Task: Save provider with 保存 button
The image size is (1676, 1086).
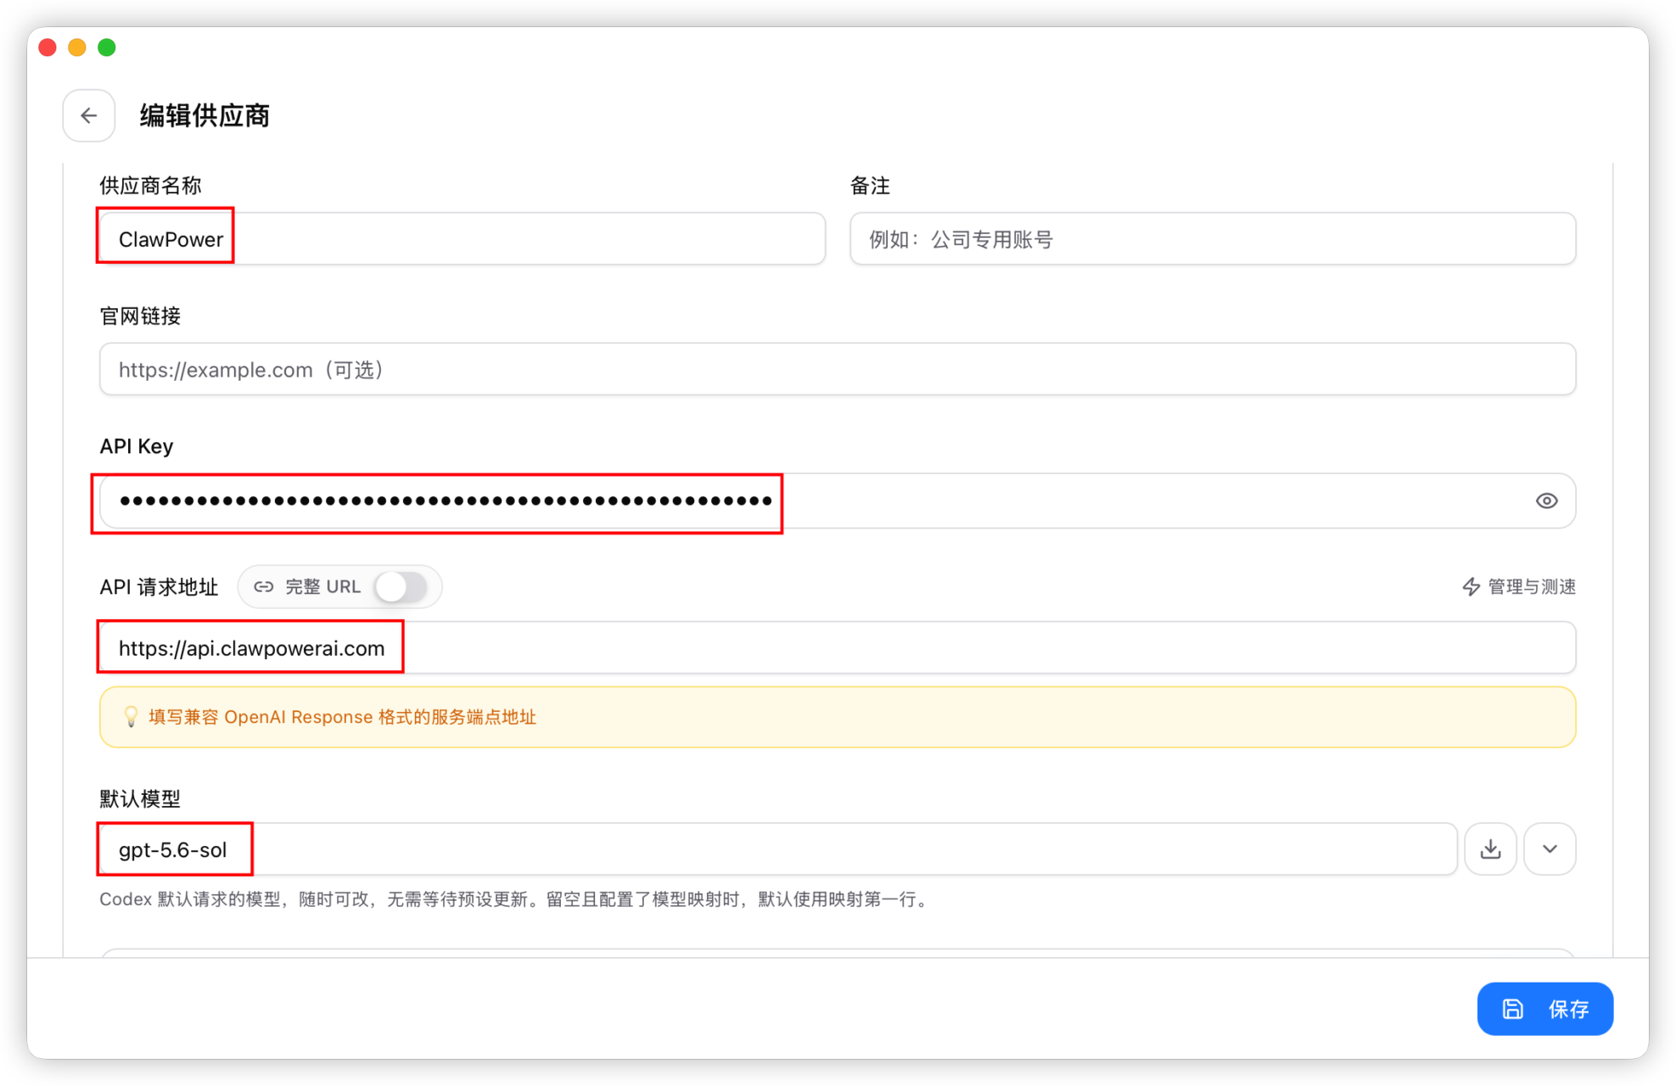Action: pos(1544,1009)
